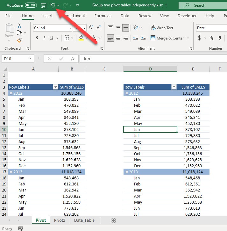Open the Name Box dropdown arrow
Screen dimensions: 227x231
[x=31, y=58]
